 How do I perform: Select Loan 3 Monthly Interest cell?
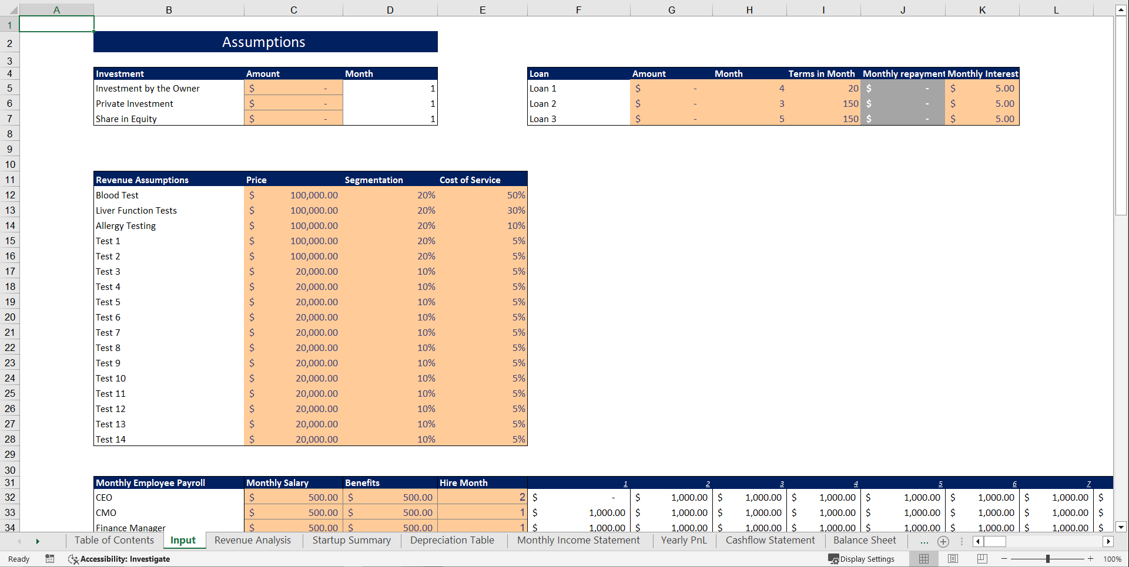tap(982, 119)
